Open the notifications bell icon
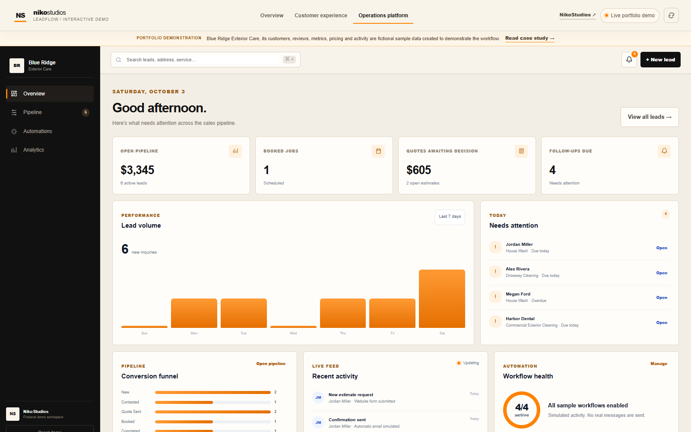The height and width of the screenshot is (432, 691). [x=629, y=60]
